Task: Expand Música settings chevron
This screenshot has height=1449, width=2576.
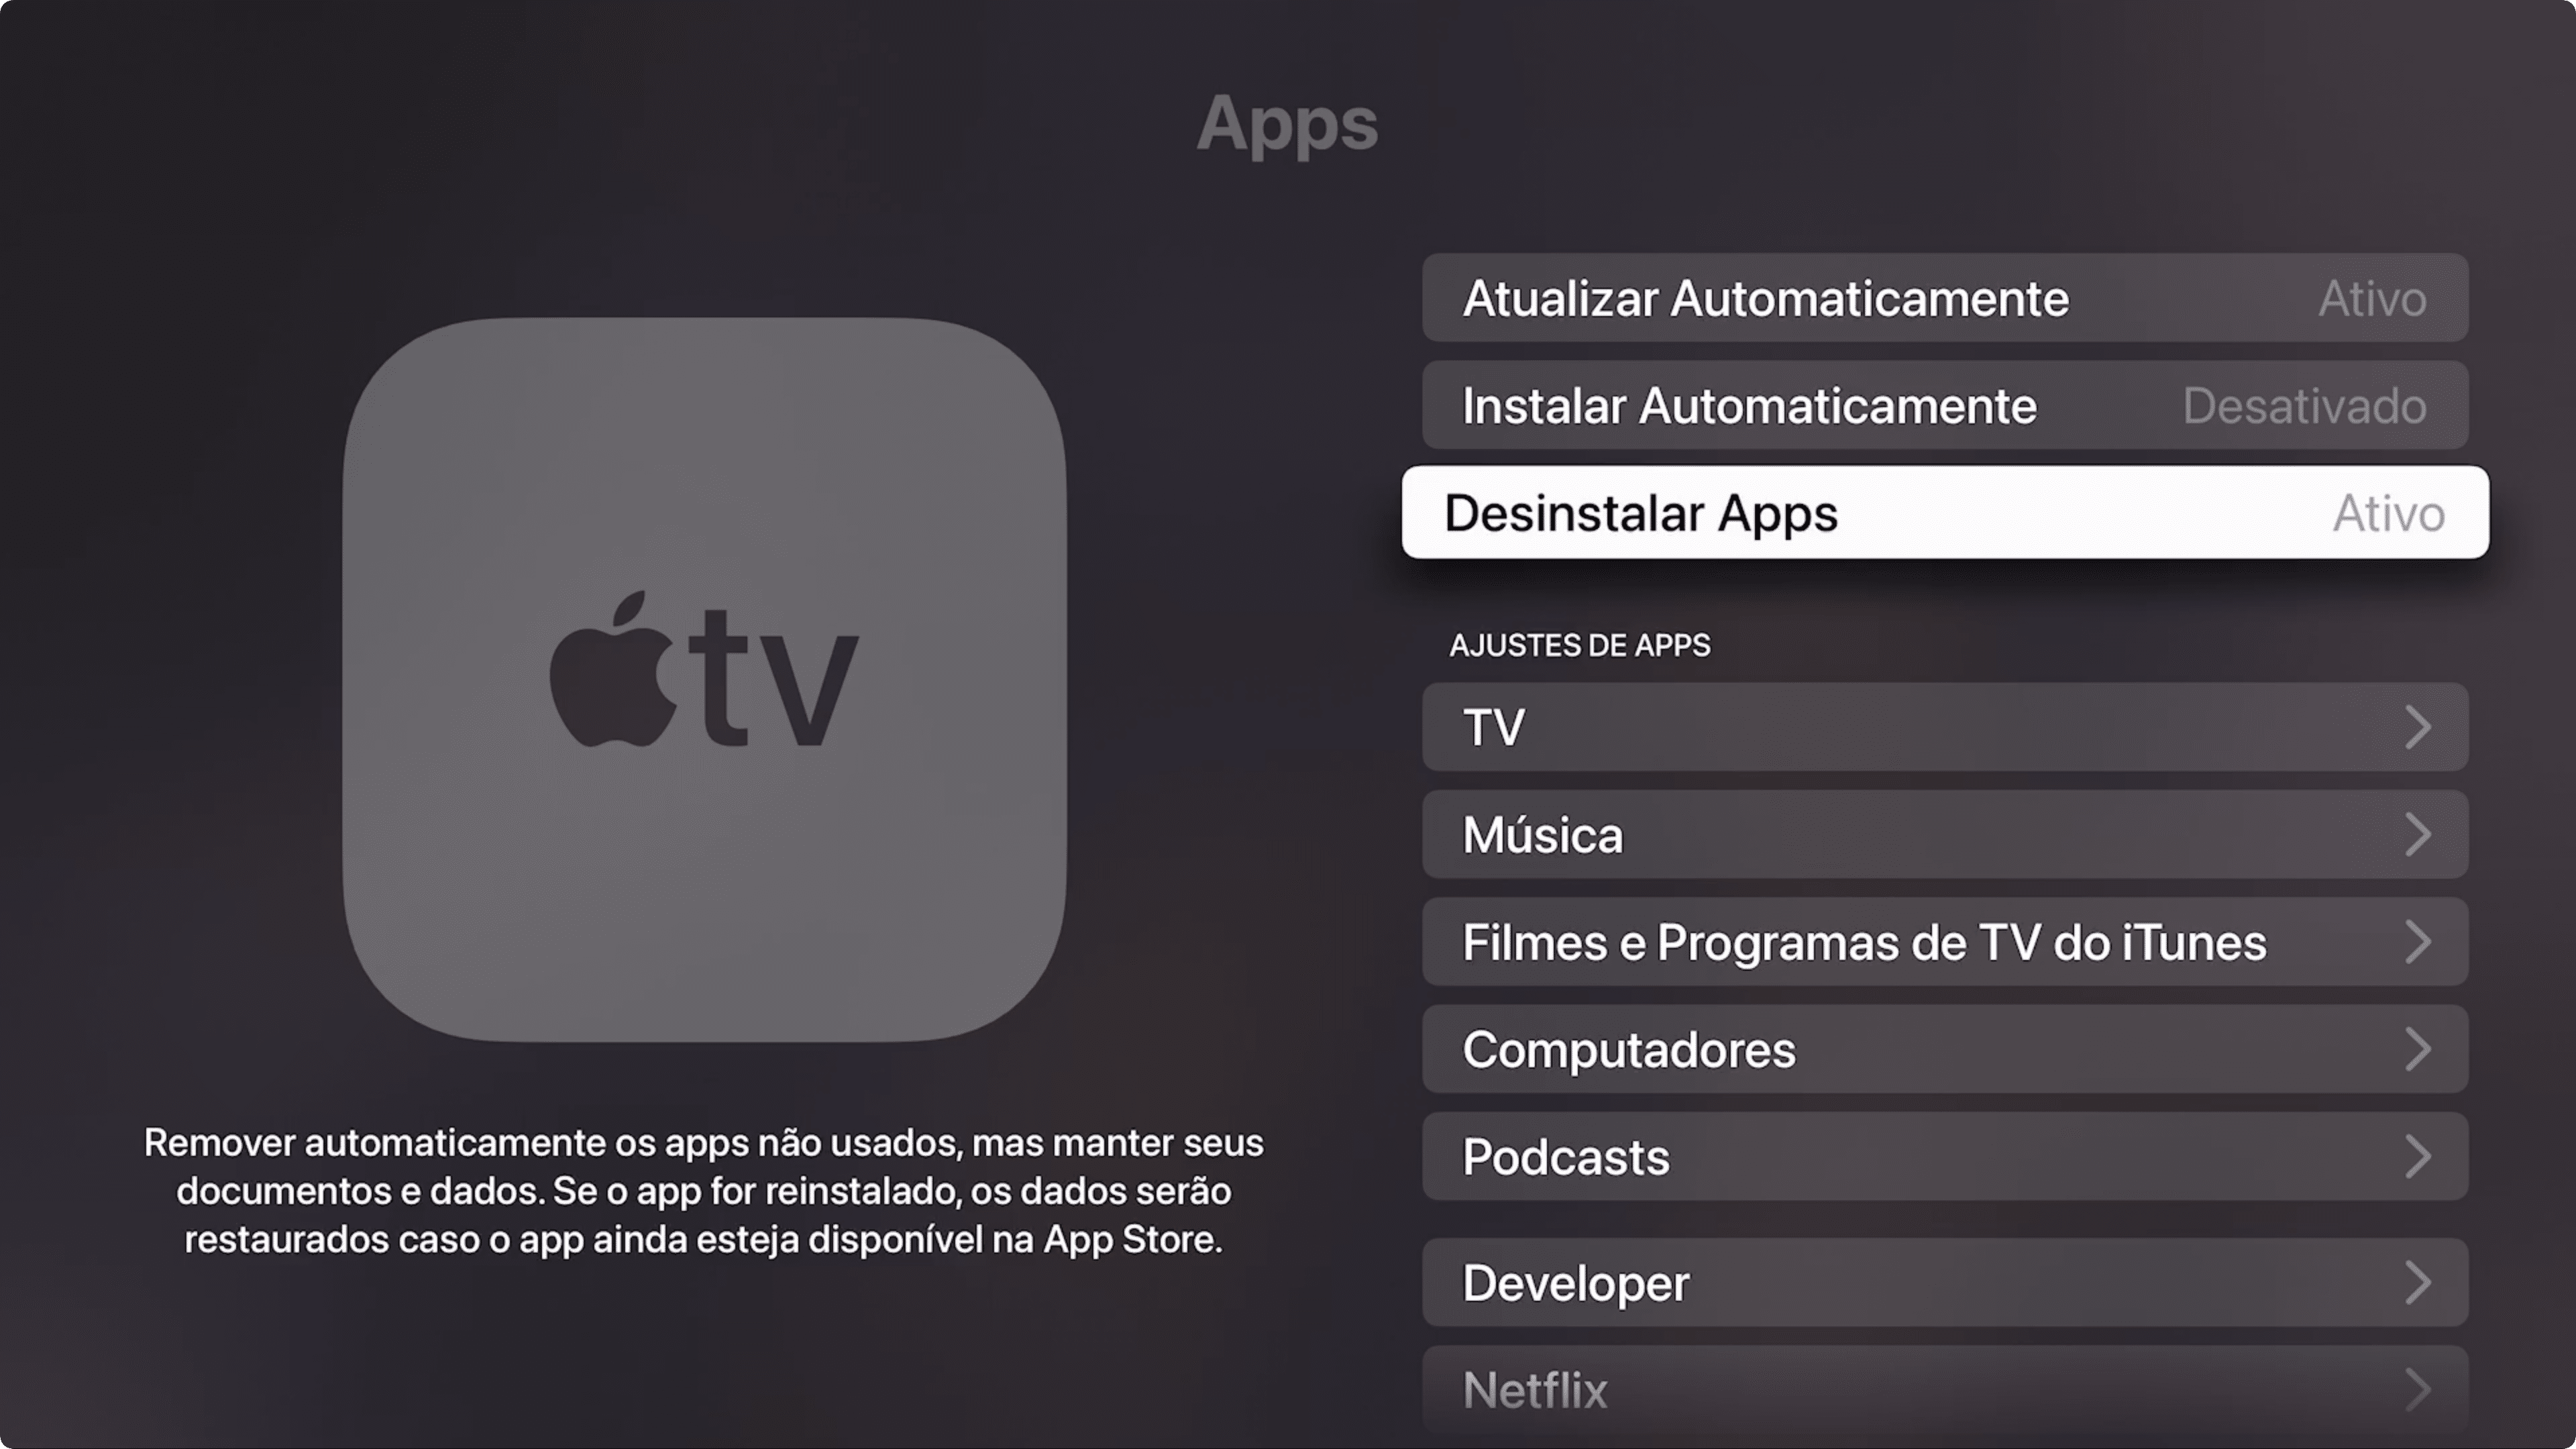Action: point(2424,833)
